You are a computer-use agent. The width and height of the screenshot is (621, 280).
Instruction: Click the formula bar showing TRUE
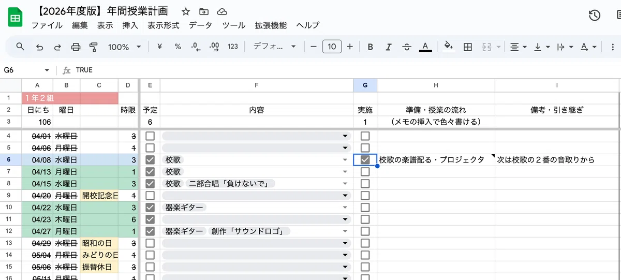click(342, 70)
